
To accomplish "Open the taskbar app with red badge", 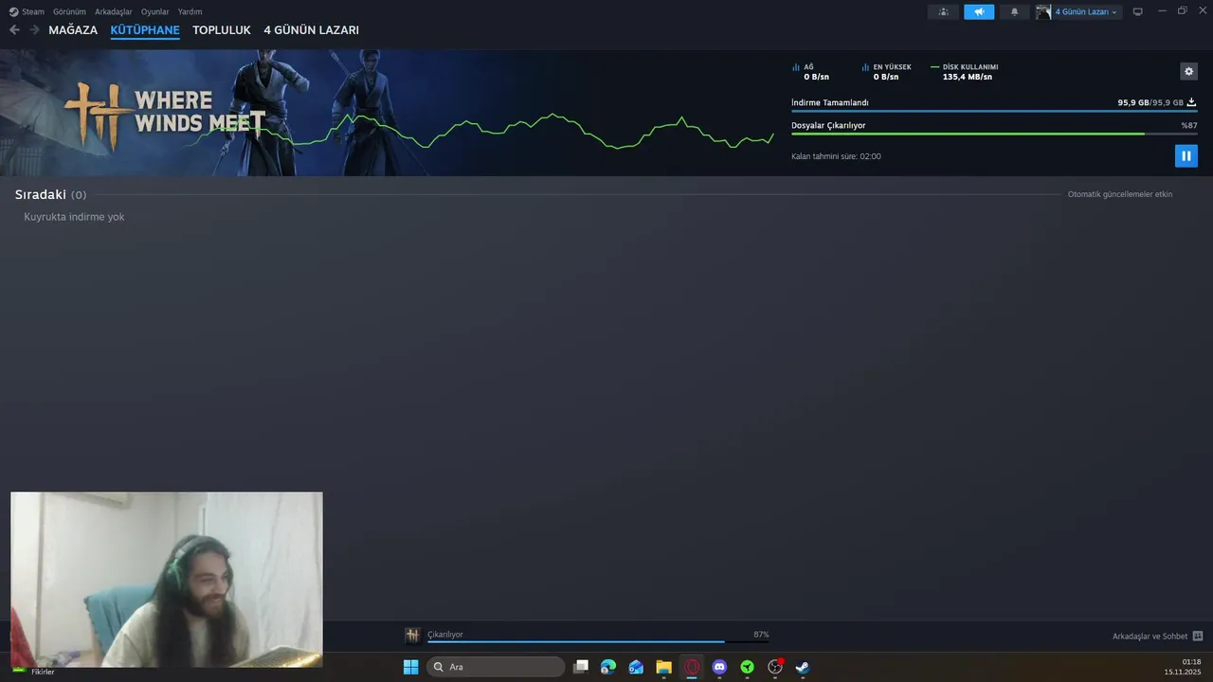I will 775,667.
